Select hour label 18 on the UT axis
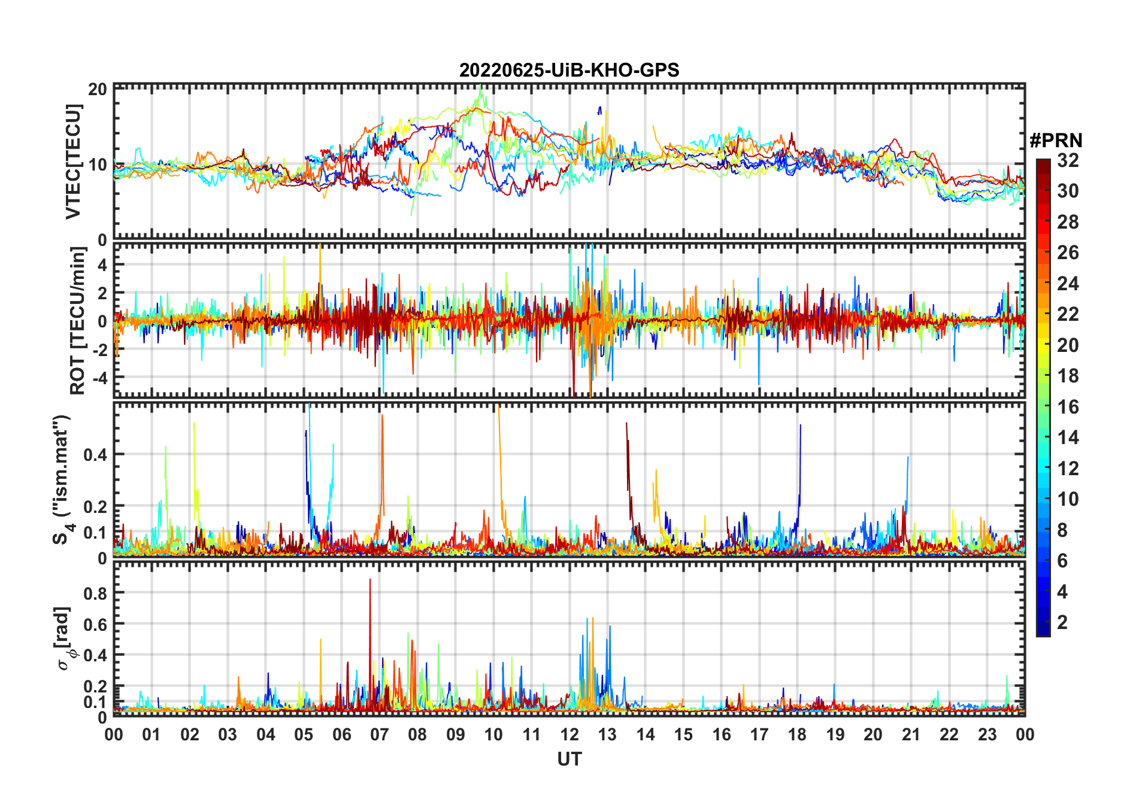The image size is (1139, 796). (797, 734)
